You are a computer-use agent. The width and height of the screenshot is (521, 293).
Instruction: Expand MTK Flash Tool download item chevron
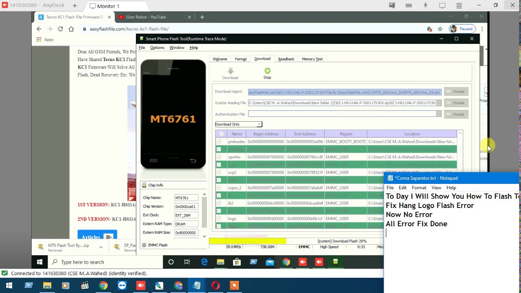point(101,247)
